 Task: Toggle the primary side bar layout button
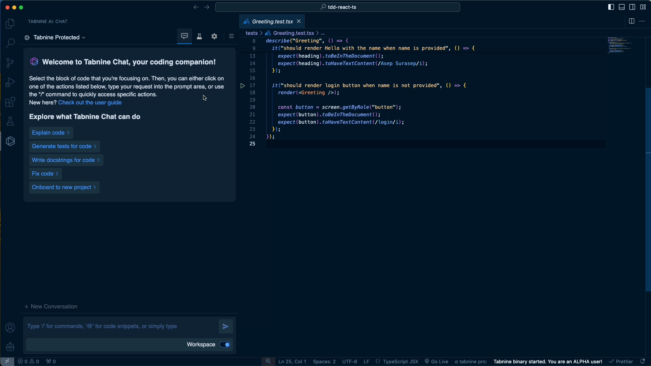611,7
